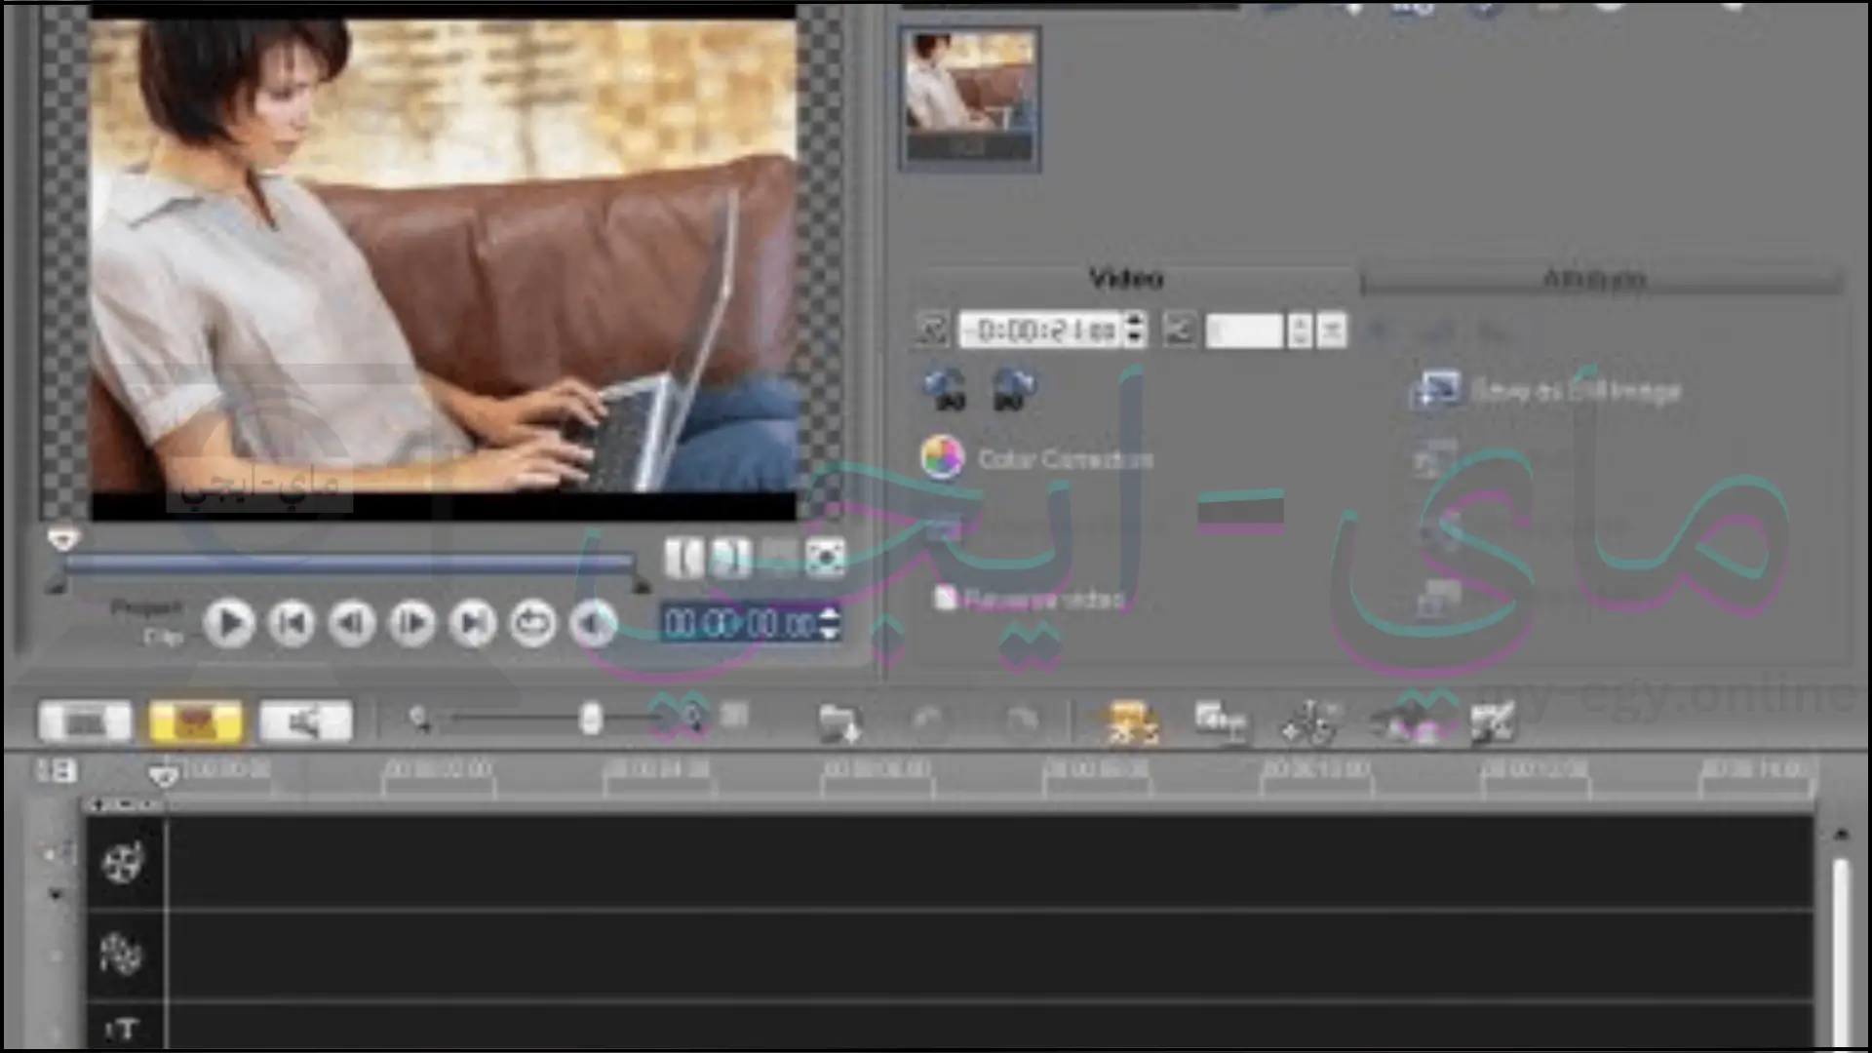Click the preview timecode stepper arrows
This screenshot has height=1053, width=1872.
point(830,623)
